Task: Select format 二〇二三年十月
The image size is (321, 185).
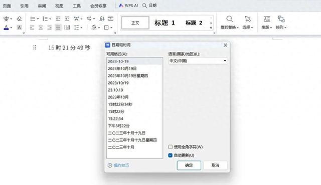Action: [x=134, y=147]
